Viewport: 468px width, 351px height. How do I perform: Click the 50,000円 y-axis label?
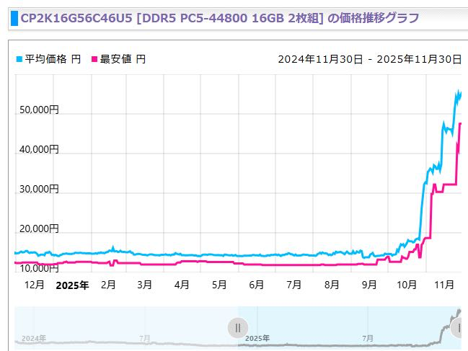[x=37, y=110]
